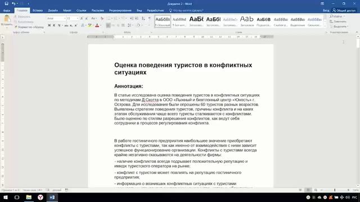
Task: Click Общий доступ share button
Action: tap(344, 11)
